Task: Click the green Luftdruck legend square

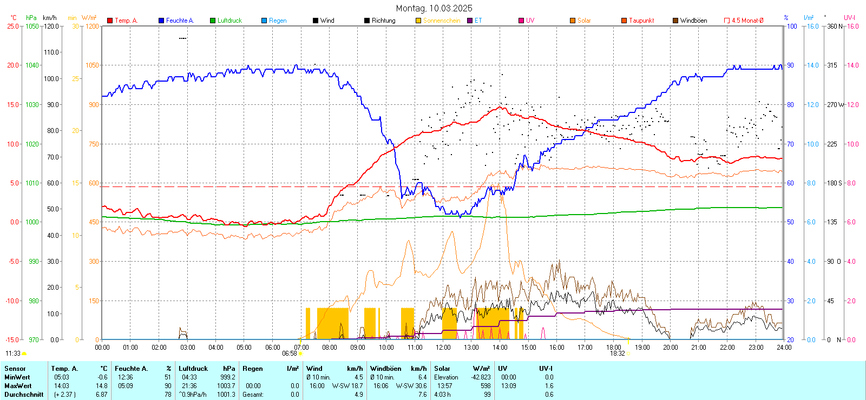Action: [213, 21]
